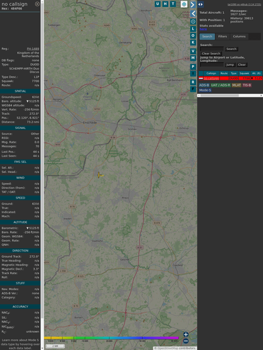This screenshot has height=350, width=263.
Task: Click the WIND section header
Action: pyautogui.click(x=20, y=178)
